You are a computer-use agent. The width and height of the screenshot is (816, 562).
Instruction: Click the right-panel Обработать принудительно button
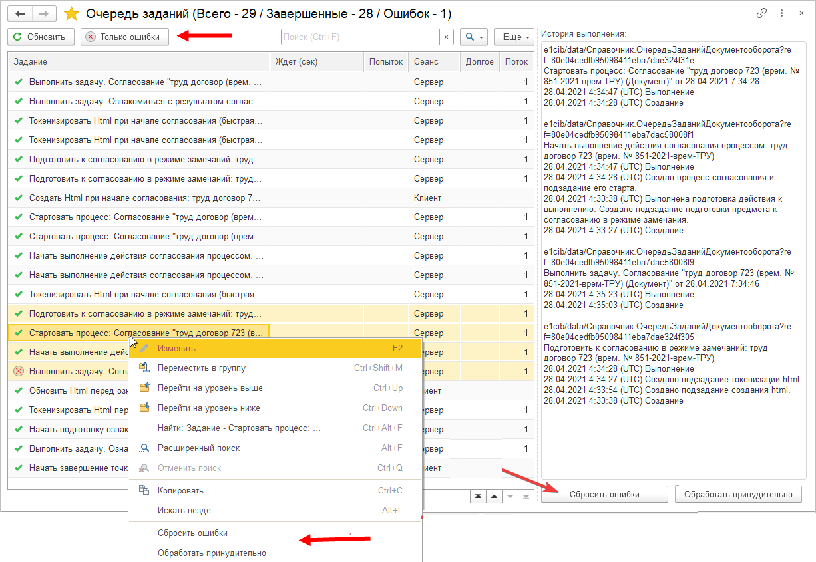[x=738, y=494]
